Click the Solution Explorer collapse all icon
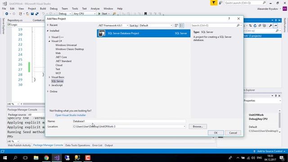Viewport: 288px width, 162px height. coord(260,26)
